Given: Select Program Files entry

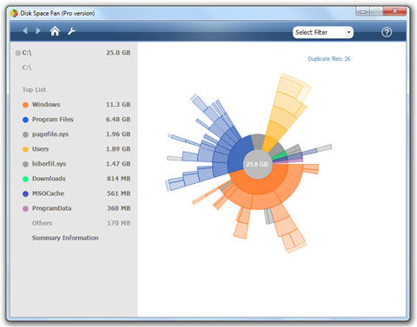Looking at the screenshot, I should click(x=76, y=120).
